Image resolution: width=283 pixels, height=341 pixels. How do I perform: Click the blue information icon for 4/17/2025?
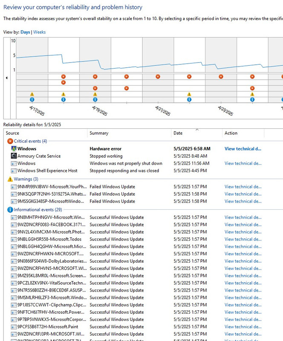coord(32,100)
